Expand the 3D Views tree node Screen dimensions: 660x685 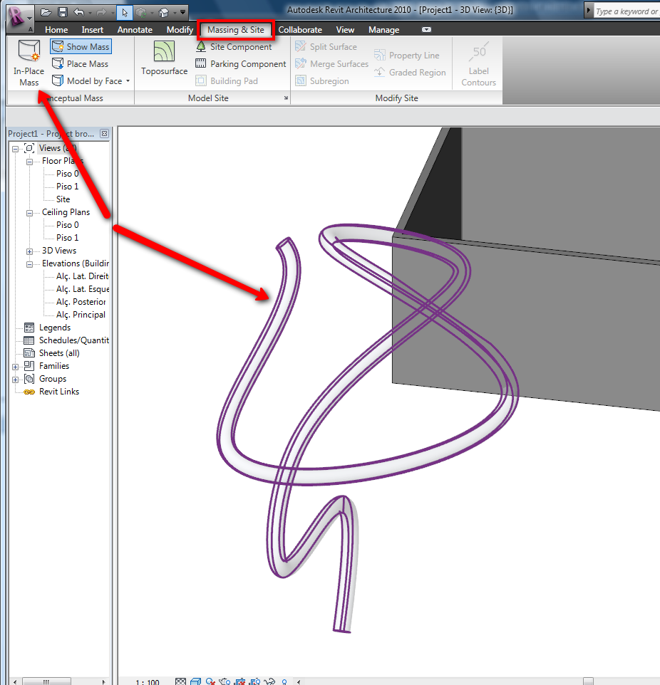pos(30,250)
